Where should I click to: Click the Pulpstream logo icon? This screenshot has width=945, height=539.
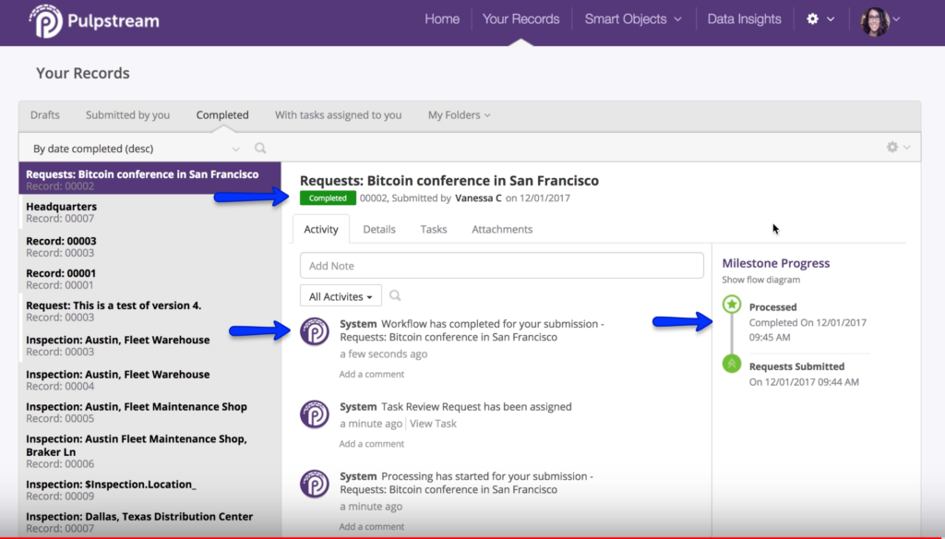tap(46, 20)
